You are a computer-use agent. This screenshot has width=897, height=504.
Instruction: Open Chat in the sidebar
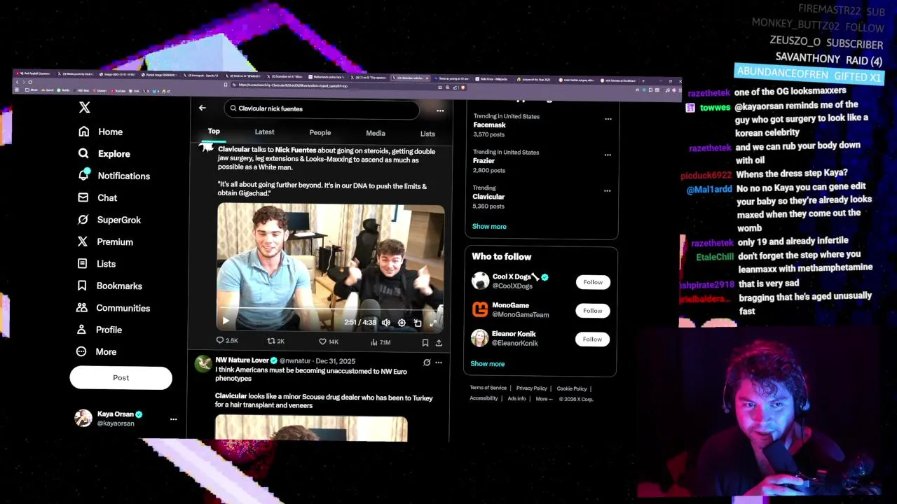tap(97, 198)
